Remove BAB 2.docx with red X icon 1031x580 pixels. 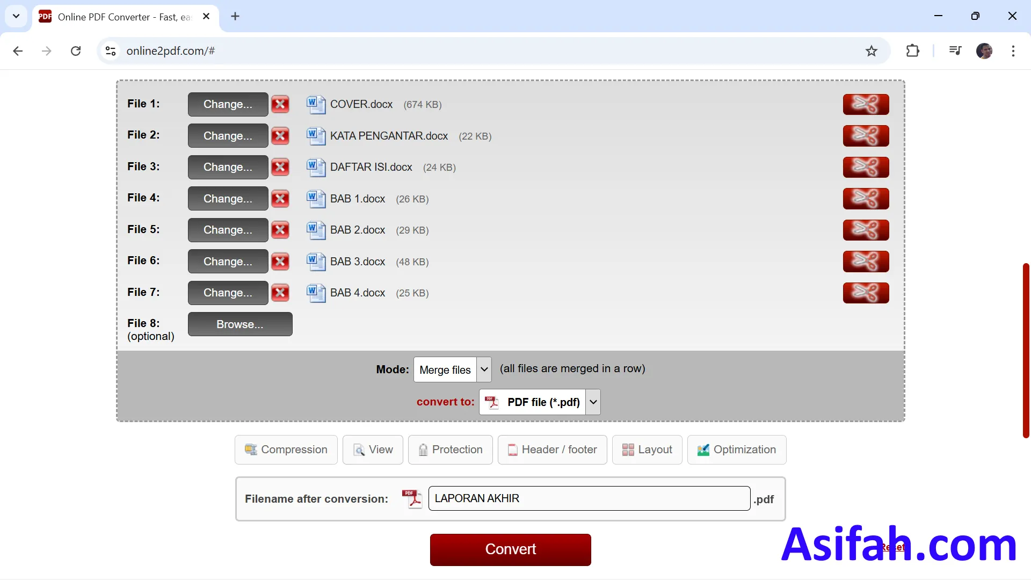(x=280, y=230)
